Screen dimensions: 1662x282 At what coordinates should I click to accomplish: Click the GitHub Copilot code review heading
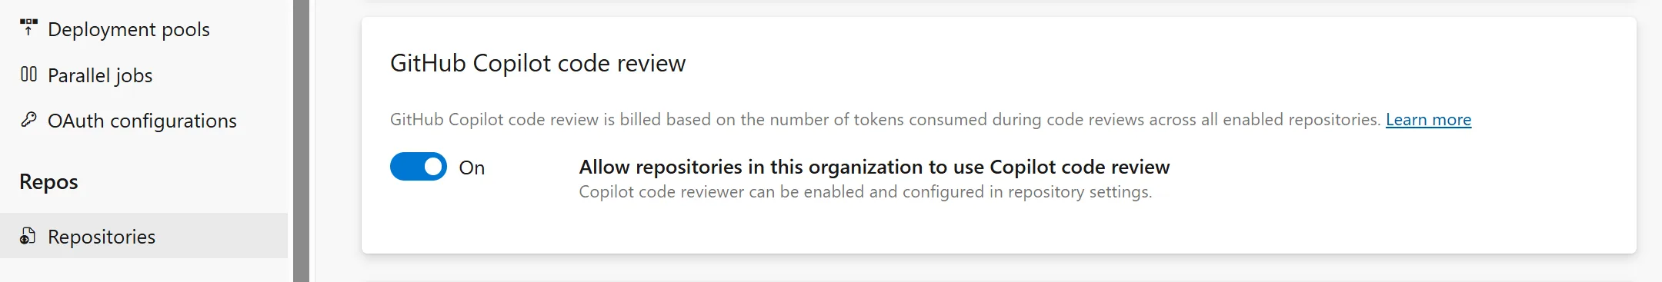(x=538, y=63)
